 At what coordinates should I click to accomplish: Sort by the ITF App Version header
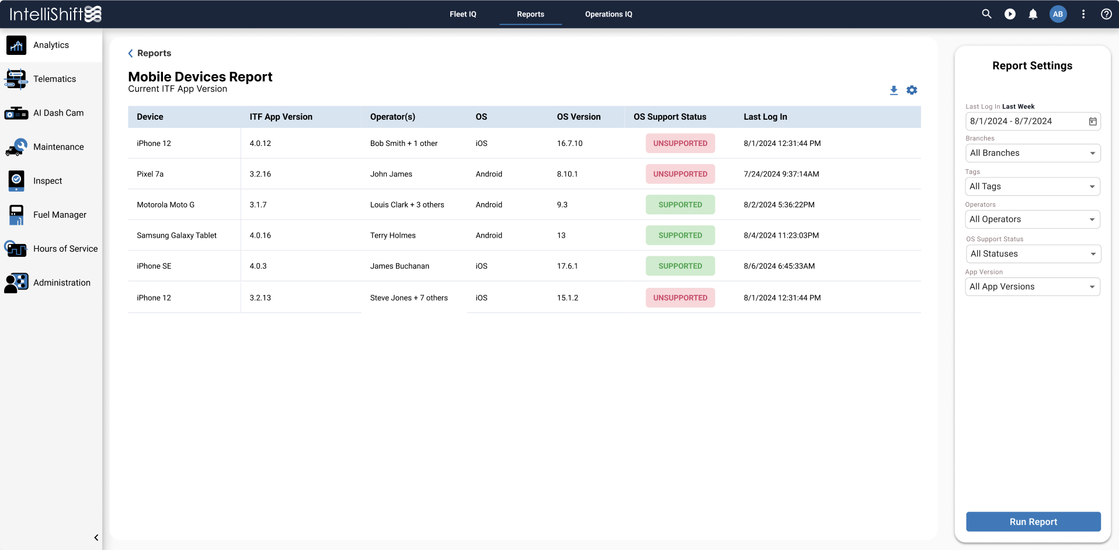(281, 117)
